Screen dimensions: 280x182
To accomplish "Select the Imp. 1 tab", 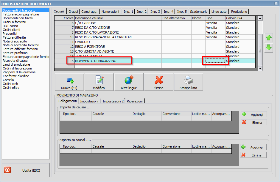I will click(128, 12).
